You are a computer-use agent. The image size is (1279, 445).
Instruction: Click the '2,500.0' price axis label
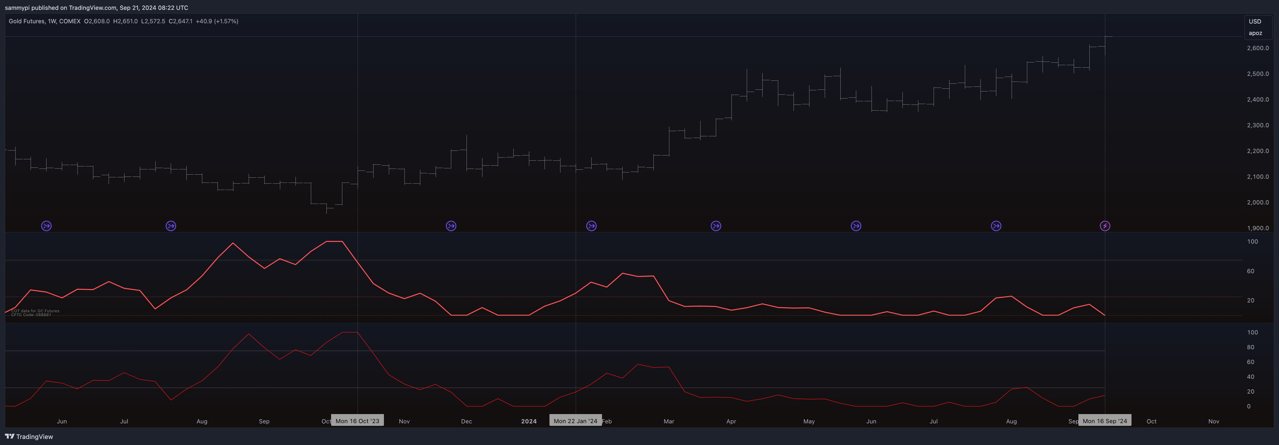pos(1258,74)
